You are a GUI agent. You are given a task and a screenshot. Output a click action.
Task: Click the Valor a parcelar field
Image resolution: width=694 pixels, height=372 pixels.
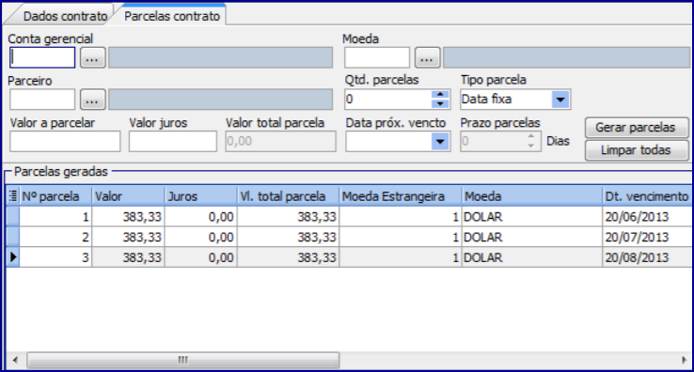tap(65, 141)
